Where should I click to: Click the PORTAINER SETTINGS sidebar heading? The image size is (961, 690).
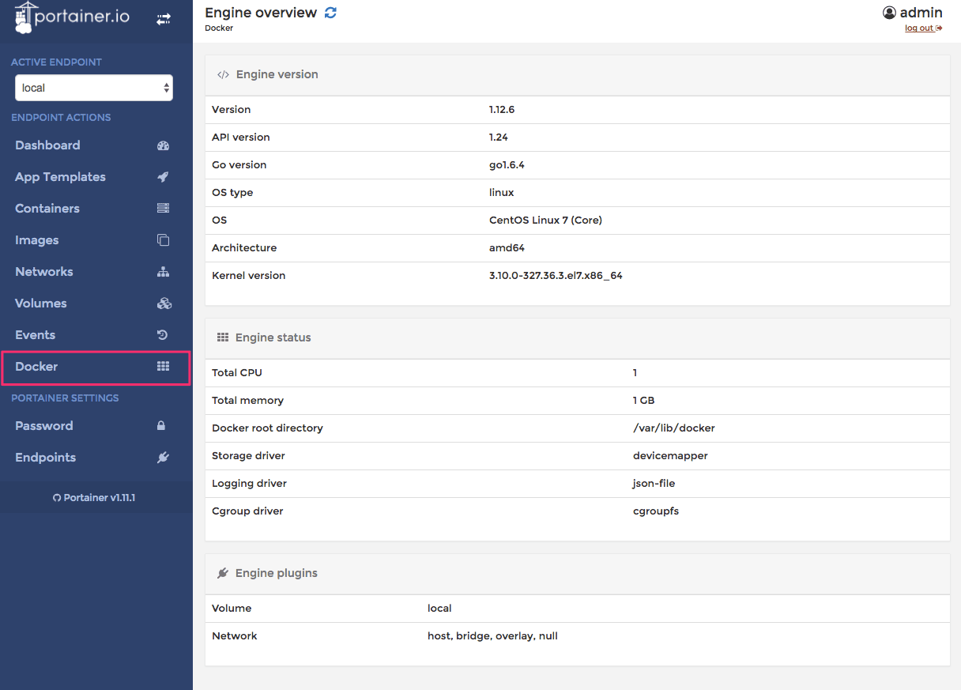coord(65,398)
